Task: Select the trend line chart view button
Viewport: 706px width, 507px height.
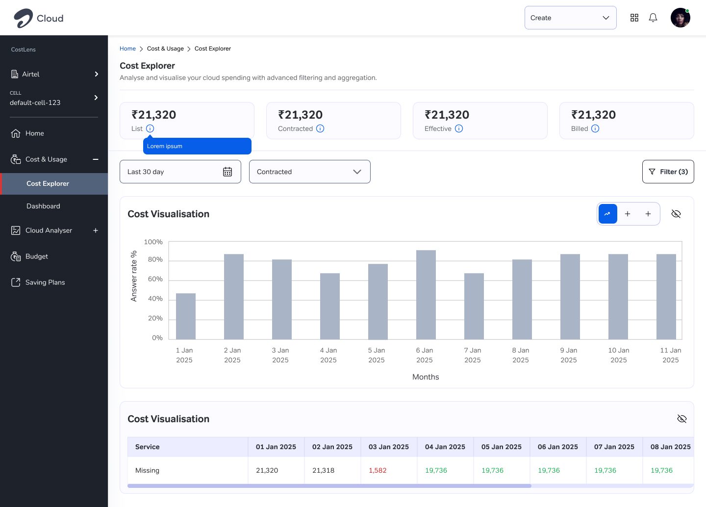Action: pos(608,214)
